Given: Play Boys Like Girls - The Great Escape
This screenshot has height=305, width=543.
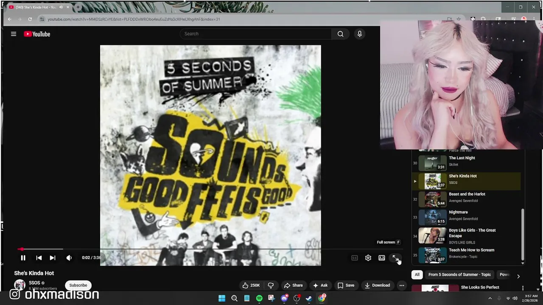Looking at the screenshot, I should tap(467, 236).
